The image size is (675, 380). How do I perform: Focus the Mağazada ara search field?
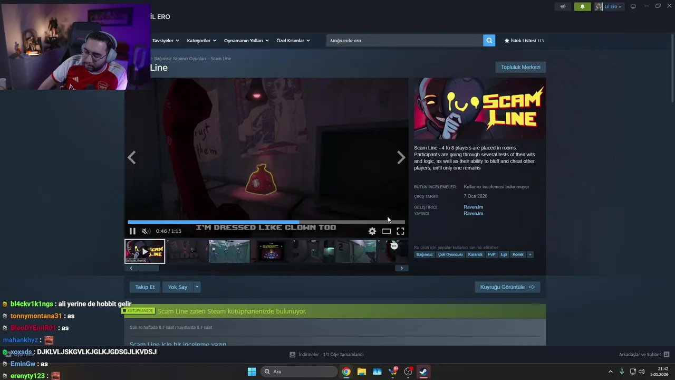pyautogui.click(x=404, y=41)
